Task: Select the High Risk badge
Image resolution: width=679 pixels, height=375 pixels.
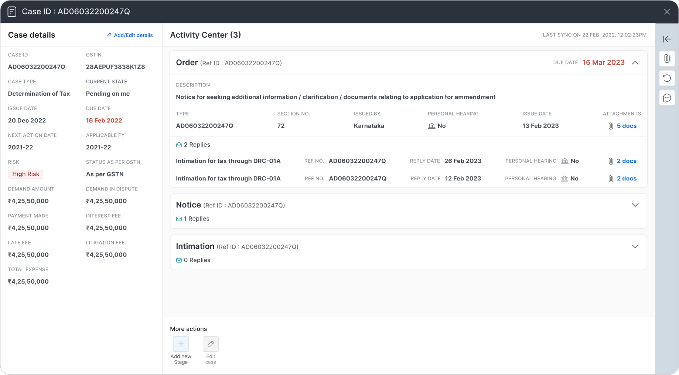Action: click(26, 174)
